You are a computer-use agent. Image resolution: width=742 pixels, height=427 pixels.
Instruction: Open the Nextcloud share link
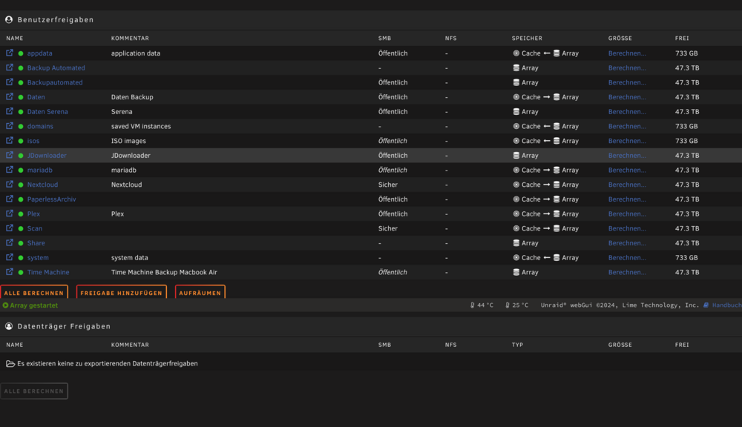tap(42, 185)
